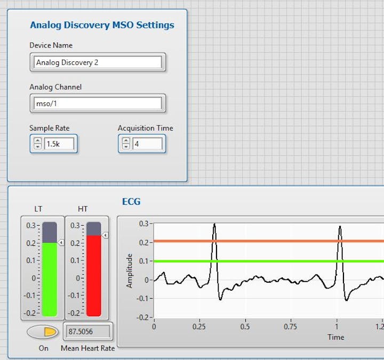Click the Analog Discovery MSO Settings title

pyautogui.click(x=102, y=25)
